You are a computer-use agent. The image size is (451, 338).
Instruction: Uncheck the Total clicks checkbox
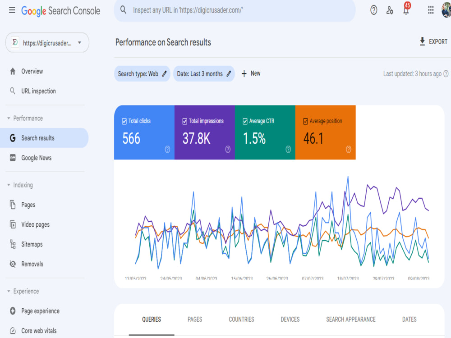(124, 121)
